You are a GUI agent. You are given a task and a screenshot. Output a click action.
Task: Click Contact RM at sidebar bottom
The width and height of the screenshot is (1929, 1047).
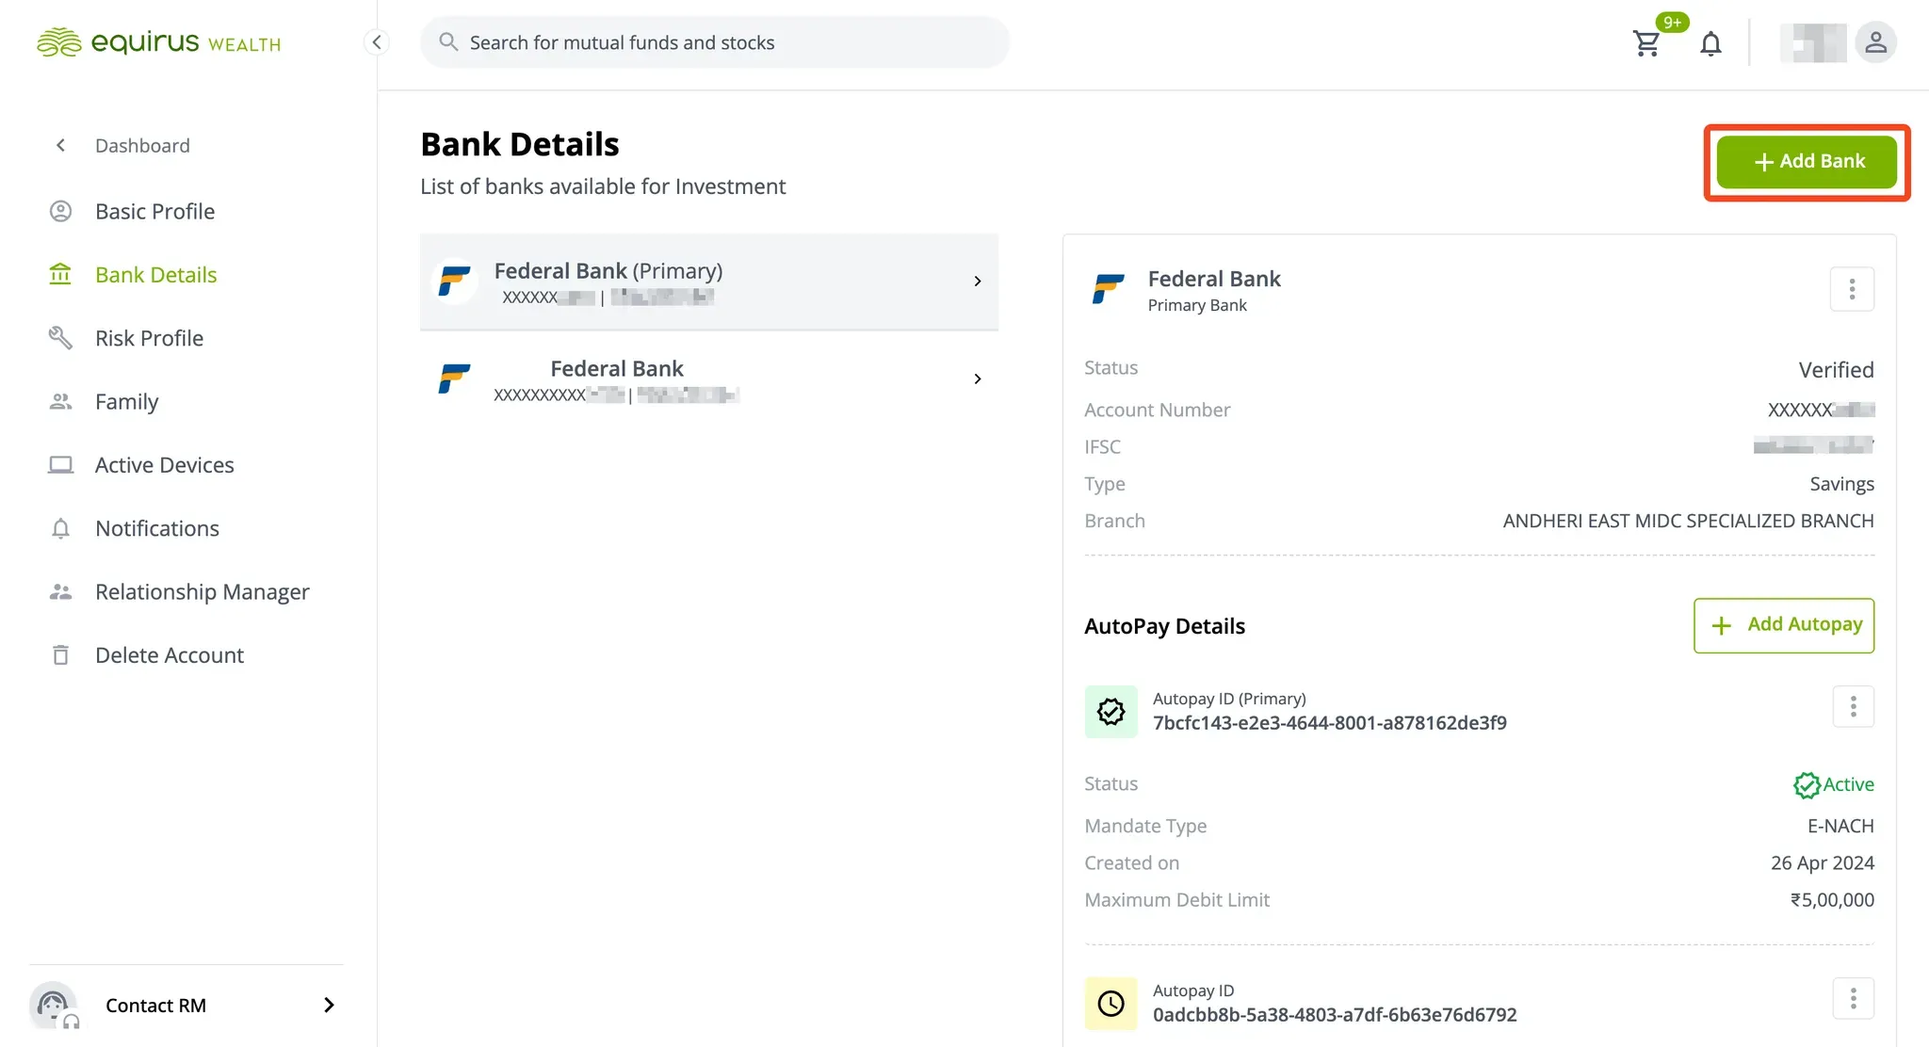pos(155,1006)
